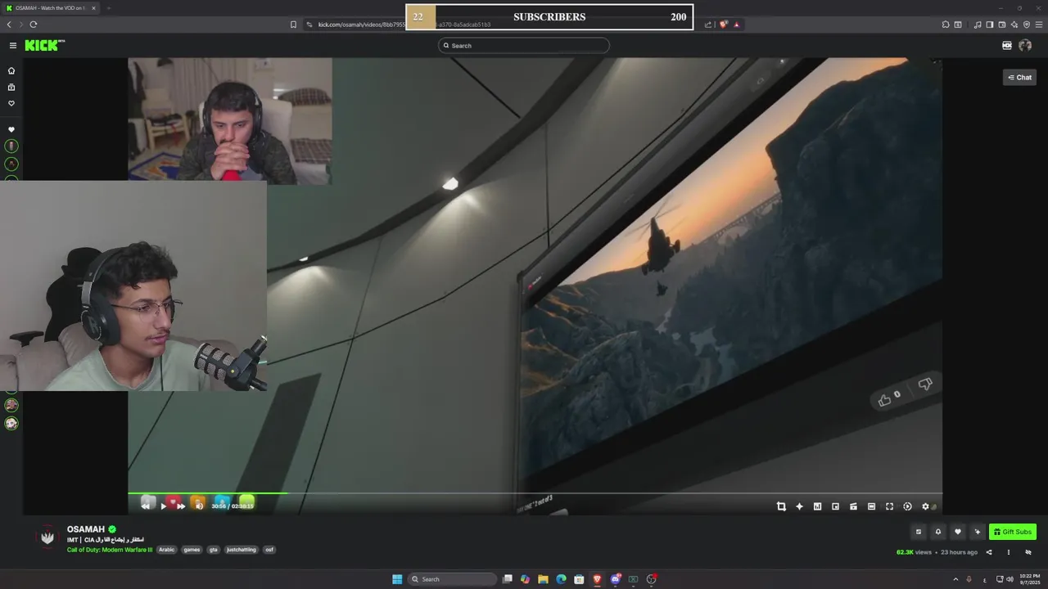Go back to the previous page
This screenshot has width=1048, height=589.
pyautogui.click(x=9, y=25)
